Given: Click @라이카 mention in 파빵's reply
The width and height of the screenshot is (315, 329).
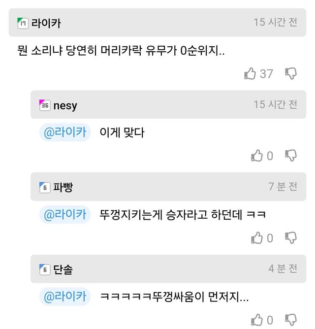Looking at the screenshot, I should pyautogui.click(x=65, y=215).
